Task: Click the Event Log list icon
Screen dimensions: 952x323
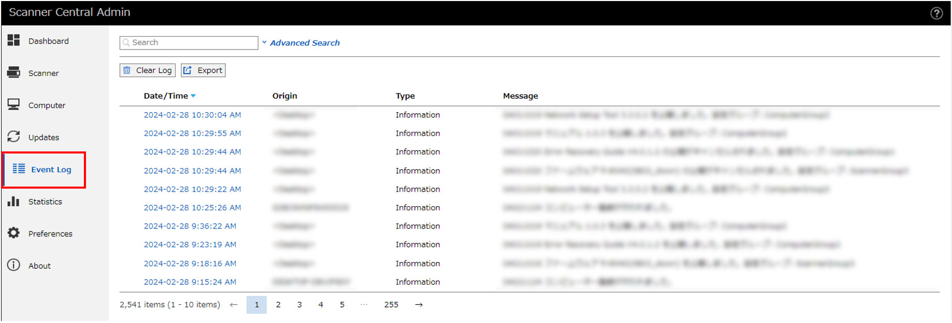Action: pos(19,168)
